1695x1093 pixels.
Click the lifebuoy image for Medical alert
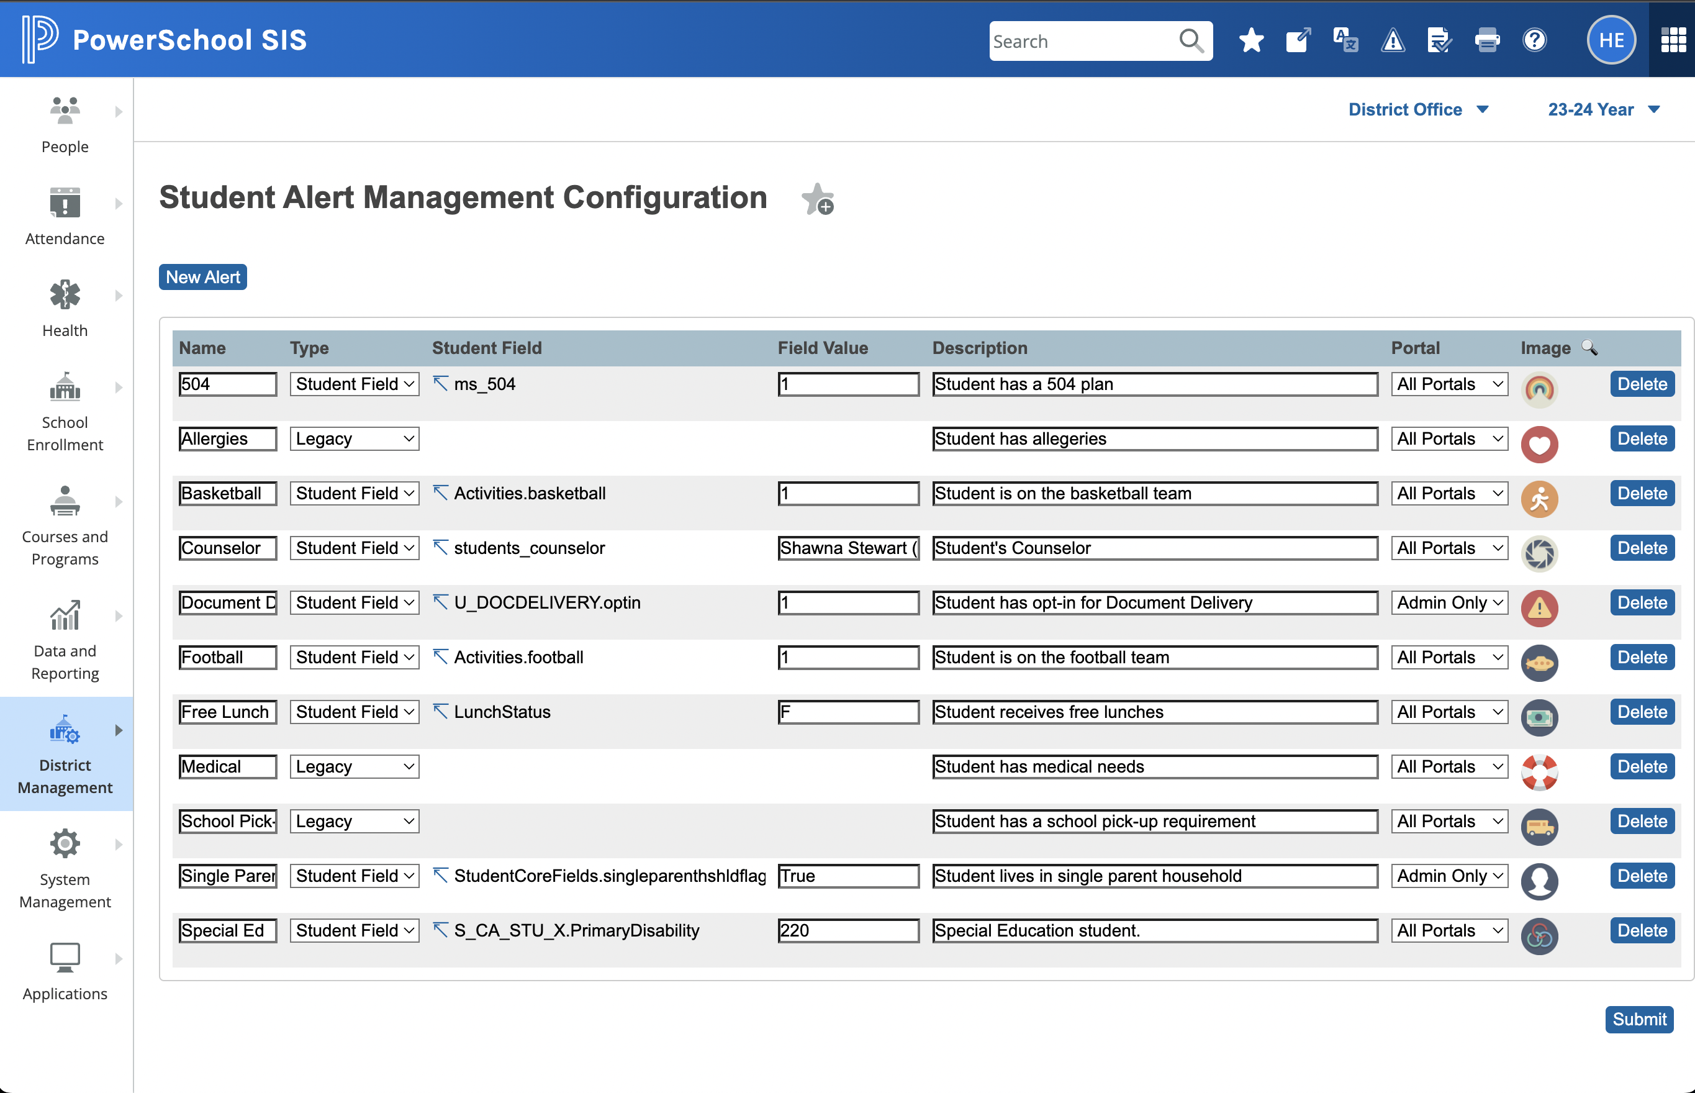(x=1539, y=772)
